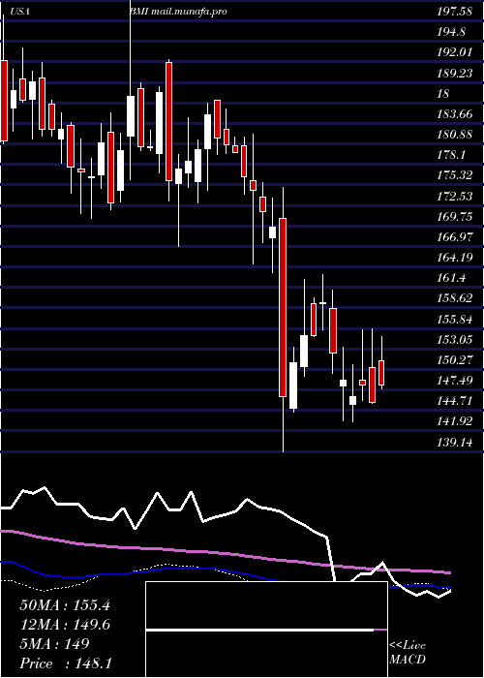Select the 192.01 price axis label
The height and width of the screenshot is (678, 484).
click(454, 52)
